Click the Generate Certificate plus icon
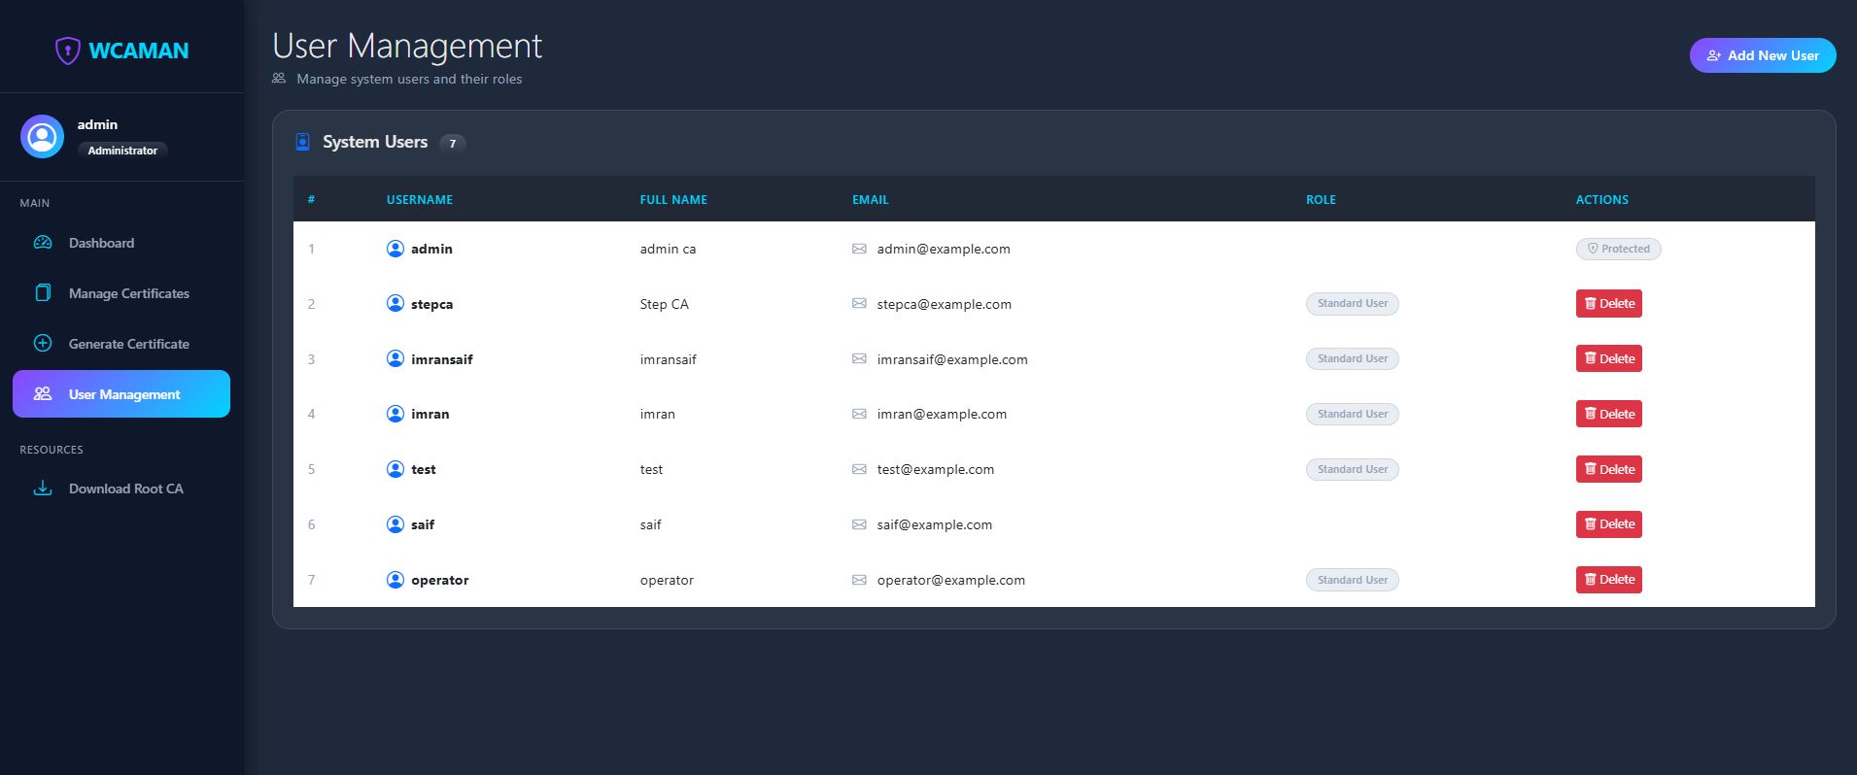1857x775 pixels. pos(43,344)
